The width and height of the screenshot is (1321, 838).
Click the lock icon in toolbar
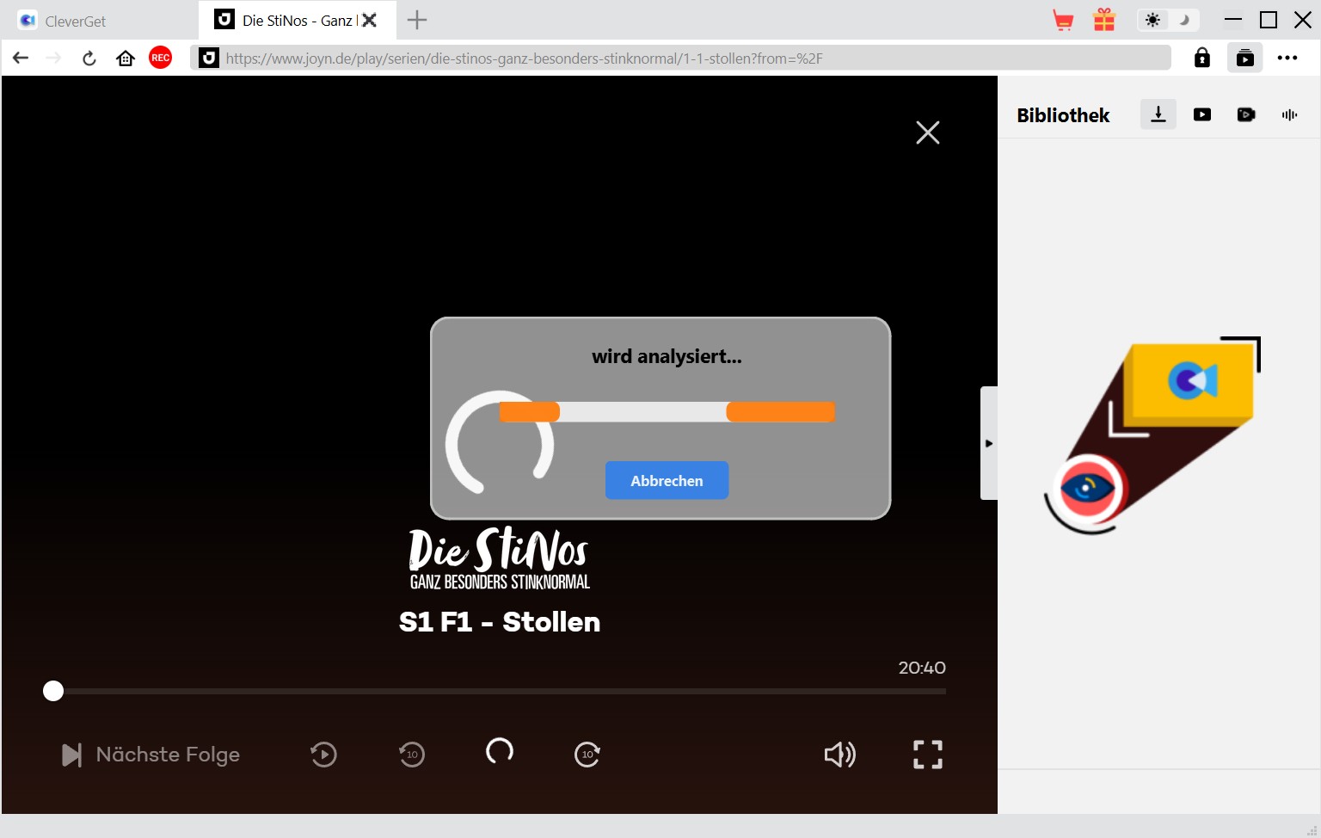1202,58
